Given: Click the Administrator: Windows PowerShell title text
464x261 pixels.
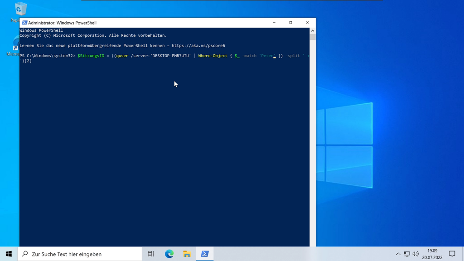Looking at the screenshot, I should point(62,23).
